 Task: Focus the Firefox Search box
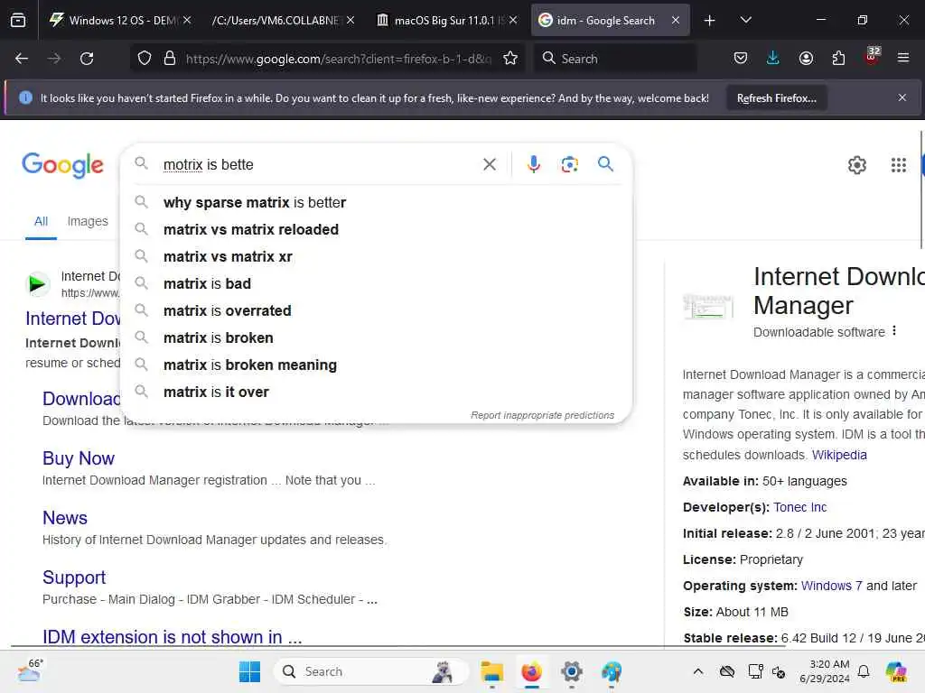coord(616,59)
